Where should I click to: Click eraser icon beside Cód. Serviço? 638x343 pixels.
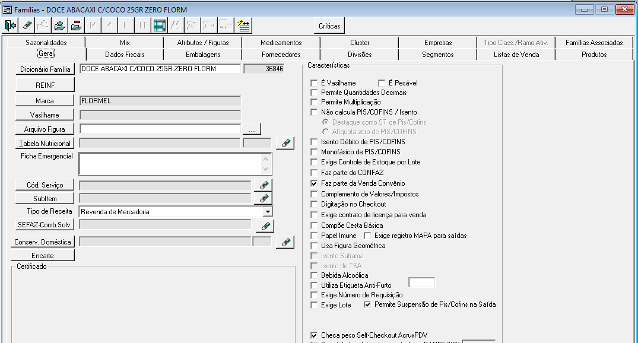click(x=264, y=185)
